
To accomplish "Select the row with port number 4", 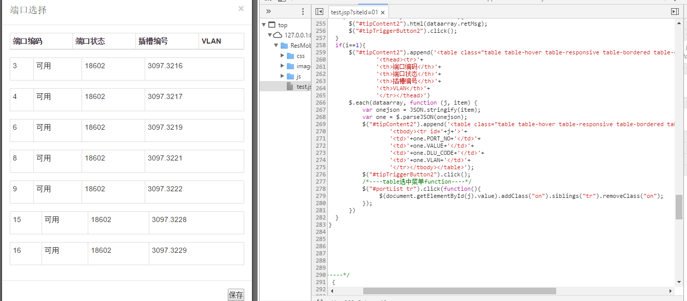I will [x=127, y=99].
